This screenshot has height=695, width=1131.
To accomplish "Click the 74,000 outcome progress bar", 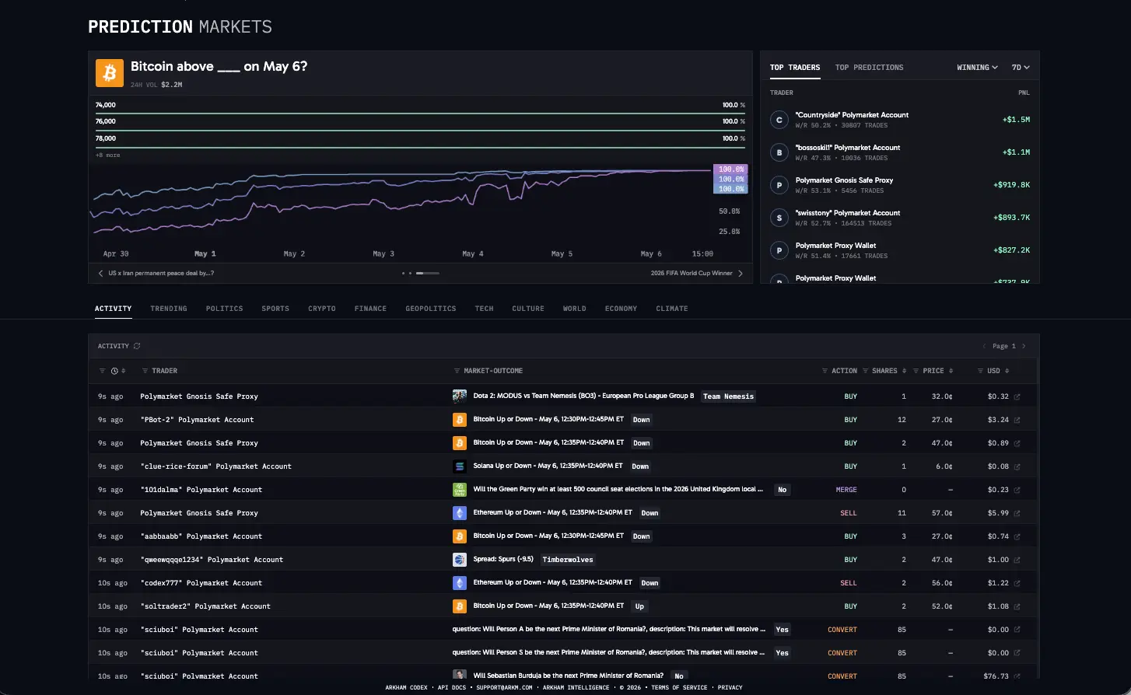I will 420,114.
